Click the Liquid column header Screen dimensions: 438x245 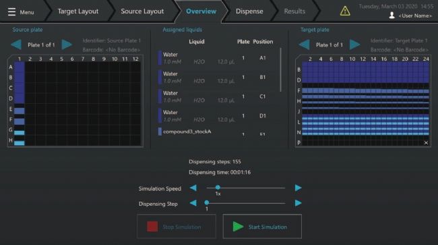197,42
